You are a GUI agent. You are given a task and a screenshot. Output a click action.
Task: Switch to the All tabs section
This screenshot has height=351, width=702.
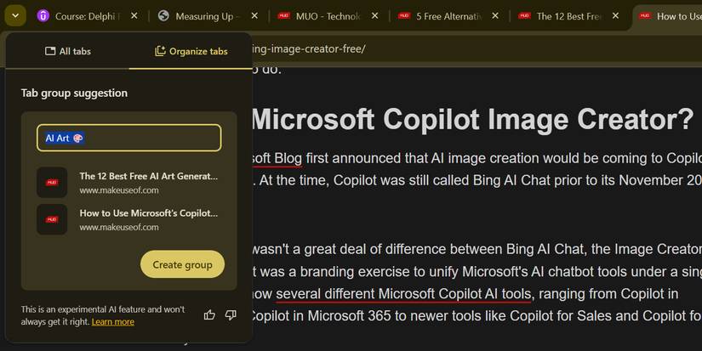(x=67, y=51)
